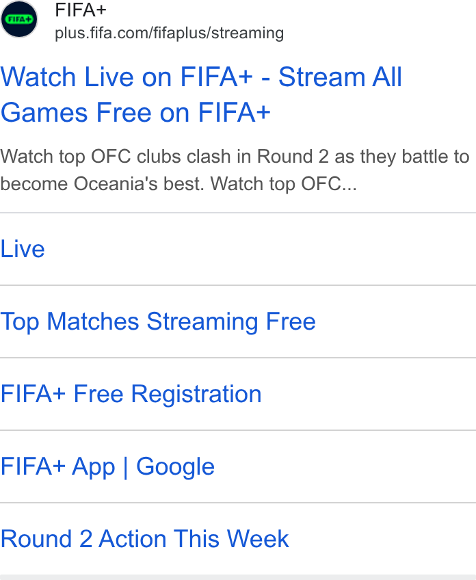Click the word 'Google' in the app sitelink
The width and height of the screenshot is (476, 580).
pyautogui.click(x=175, y=466)
